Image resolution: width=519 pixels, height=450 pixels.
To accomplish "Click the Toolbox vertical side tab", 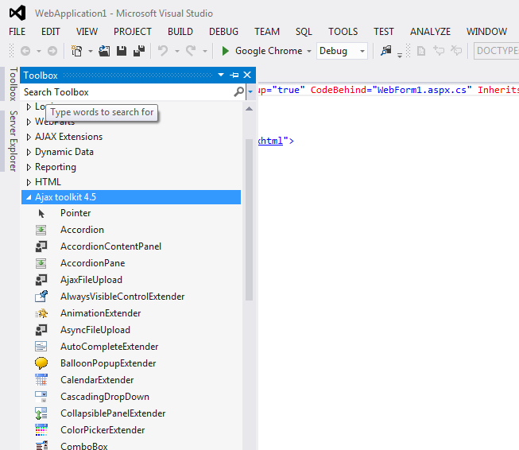I will click(x=13, y=84).
